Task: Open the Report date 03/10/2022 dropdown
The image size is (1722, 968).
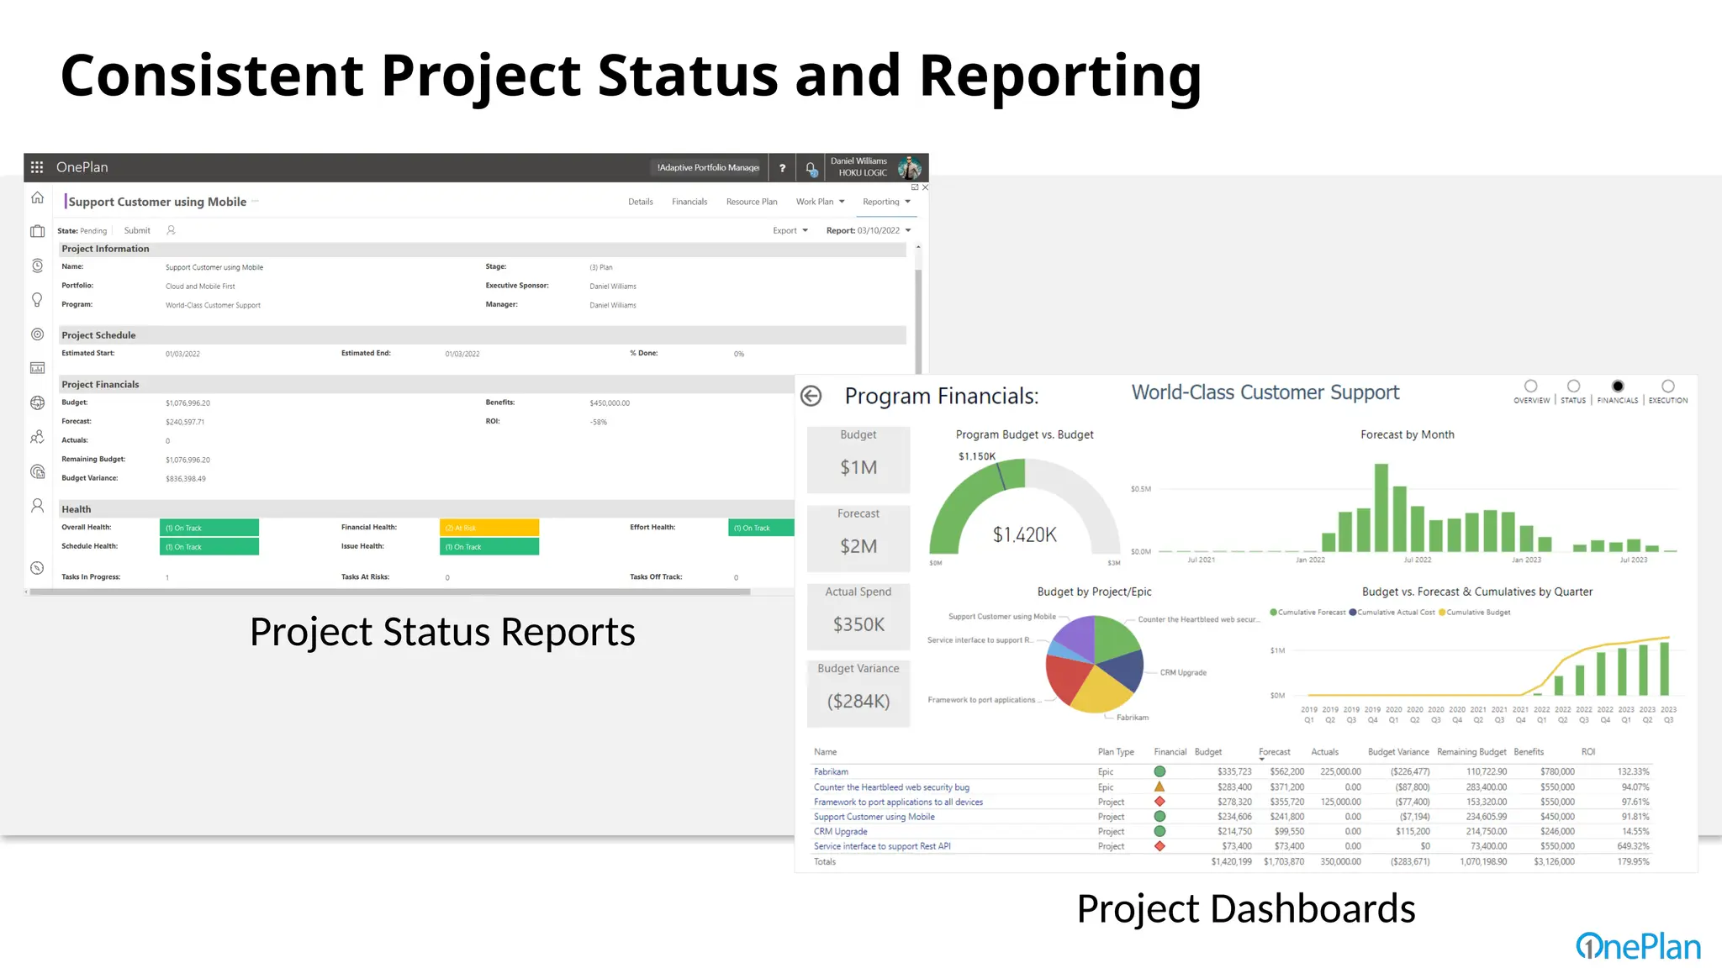Action: [x=869, y=230]
